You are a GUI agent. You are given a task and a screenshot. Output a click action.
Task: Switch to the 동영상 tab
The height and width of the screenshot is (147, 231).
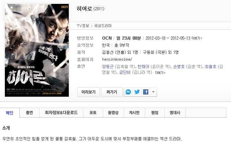(113, 113)
